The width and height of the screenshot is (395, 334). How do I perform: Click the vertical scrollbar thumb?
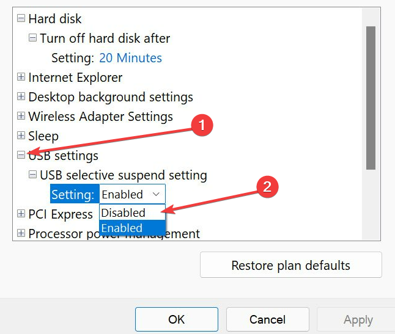371,98
